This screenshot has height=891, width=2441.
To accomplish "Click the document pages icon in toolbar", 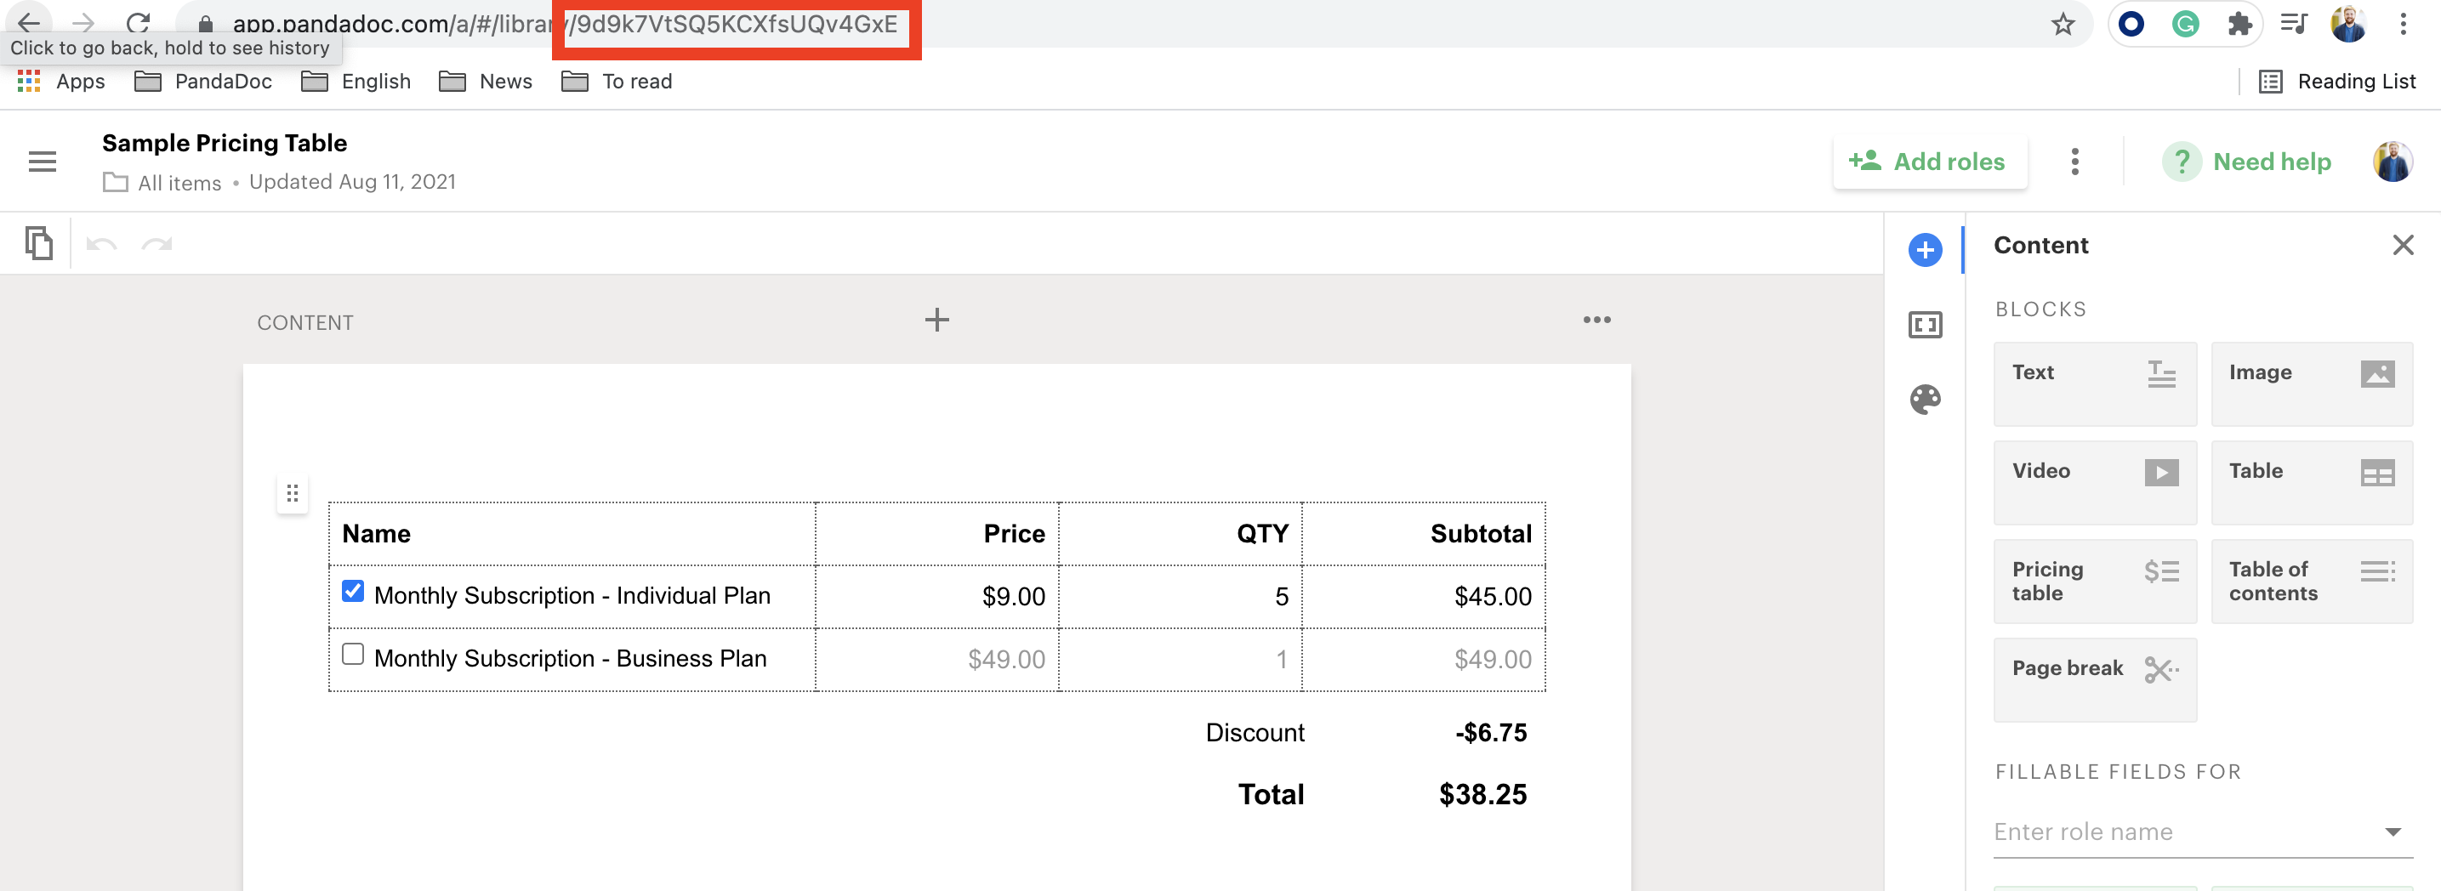I will 39,244.
